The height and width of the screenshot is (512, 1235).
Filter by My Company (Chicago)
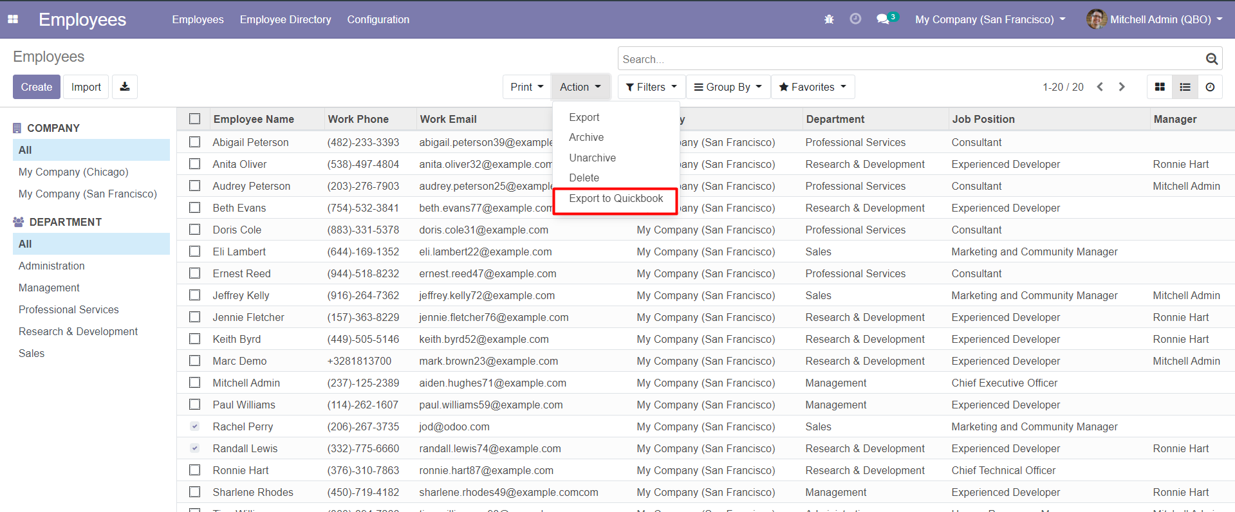pyautogui.click(x=73, y=172)
